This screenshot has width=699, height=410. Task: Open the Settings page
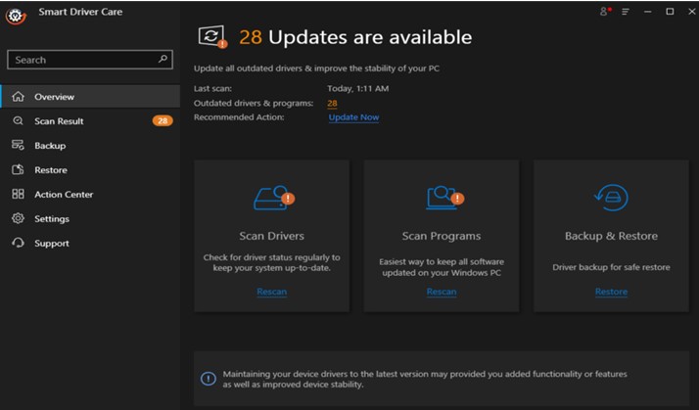[x=90, y=219]
